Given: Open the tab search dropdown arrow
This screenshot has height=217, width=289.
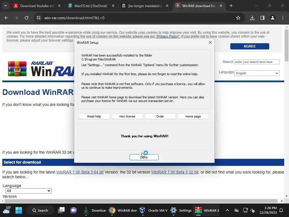Looking at the screenshot, I should (x=6, y=6).
